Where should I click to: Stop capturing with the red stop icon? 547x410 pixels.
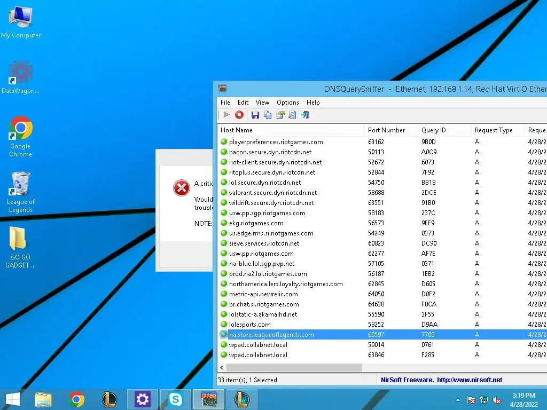(x=239, y=115)
